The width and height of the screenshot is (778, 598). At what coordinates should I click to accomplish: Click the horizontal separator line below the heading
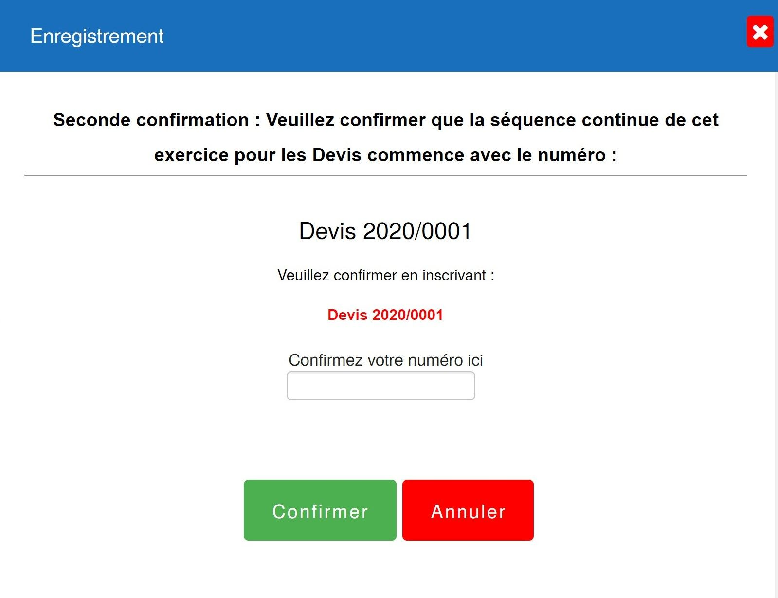tap(386, 175)
